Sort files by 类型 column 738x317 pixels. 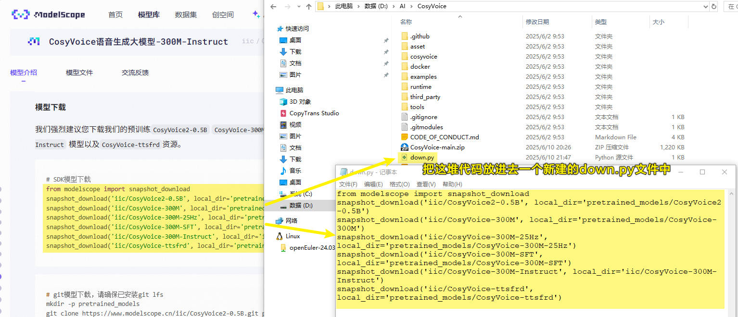(x=601, y=22)
